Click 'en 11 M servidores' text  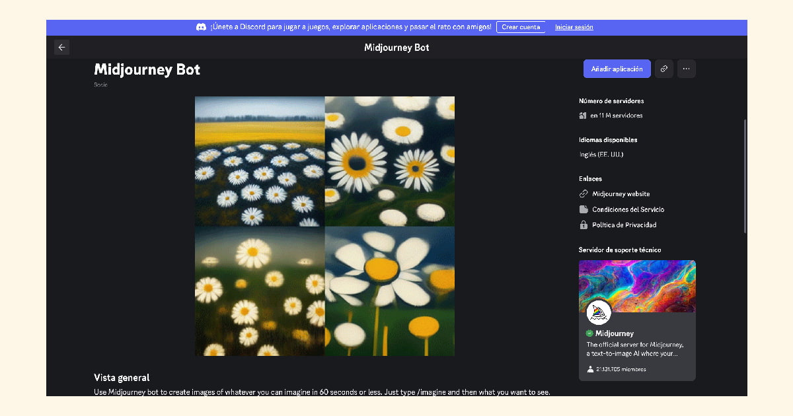(x=617, y=116)
